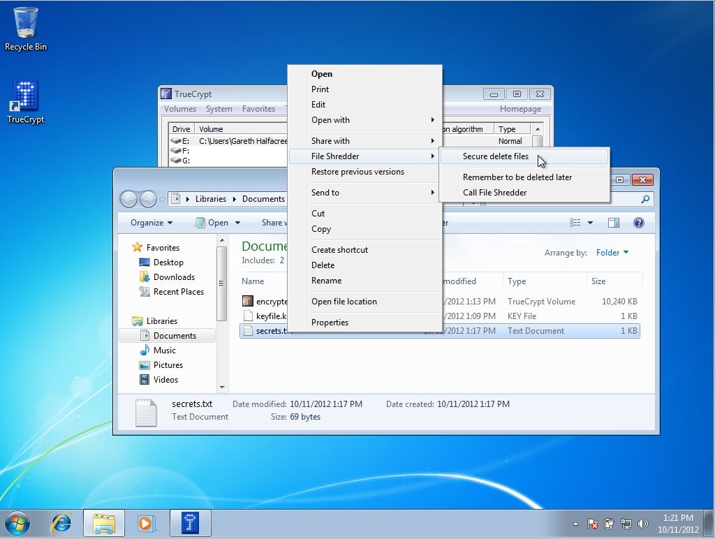The image size is (715, 539).
Task: Click the change view icon in Explorer
Action: [575, 223]
